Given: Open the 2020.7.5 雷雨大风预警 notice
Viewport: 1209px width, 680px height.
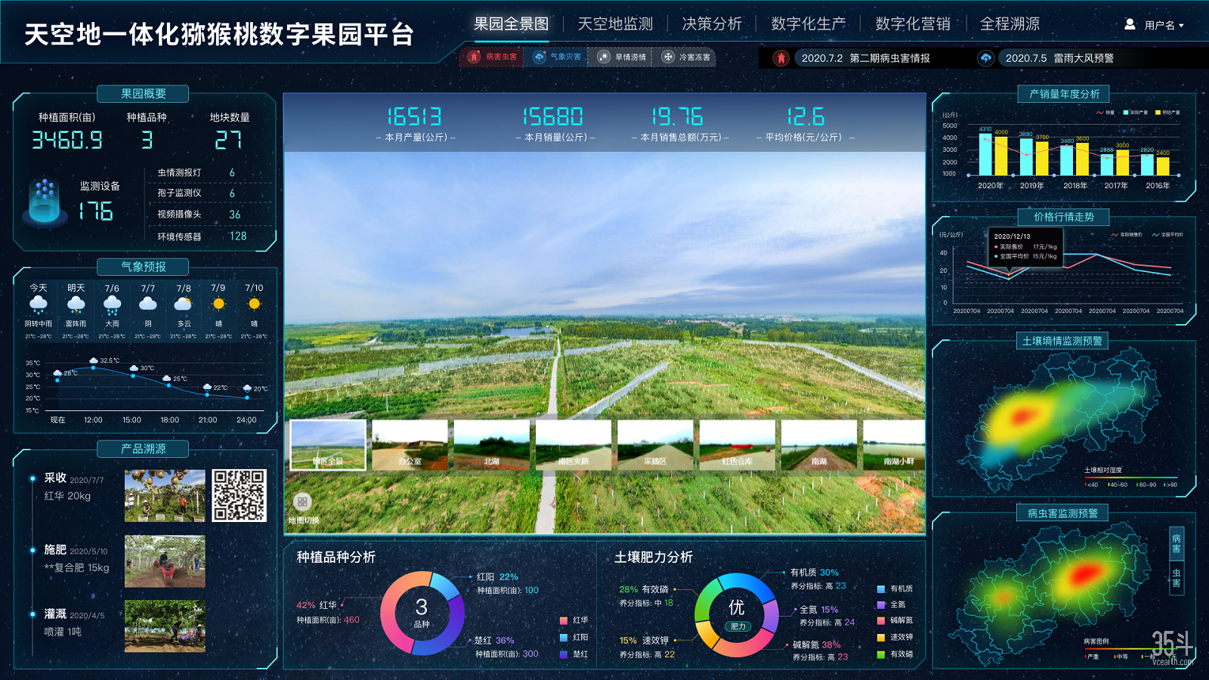Looking at the screenshot, I should [x=1059, y=58].
